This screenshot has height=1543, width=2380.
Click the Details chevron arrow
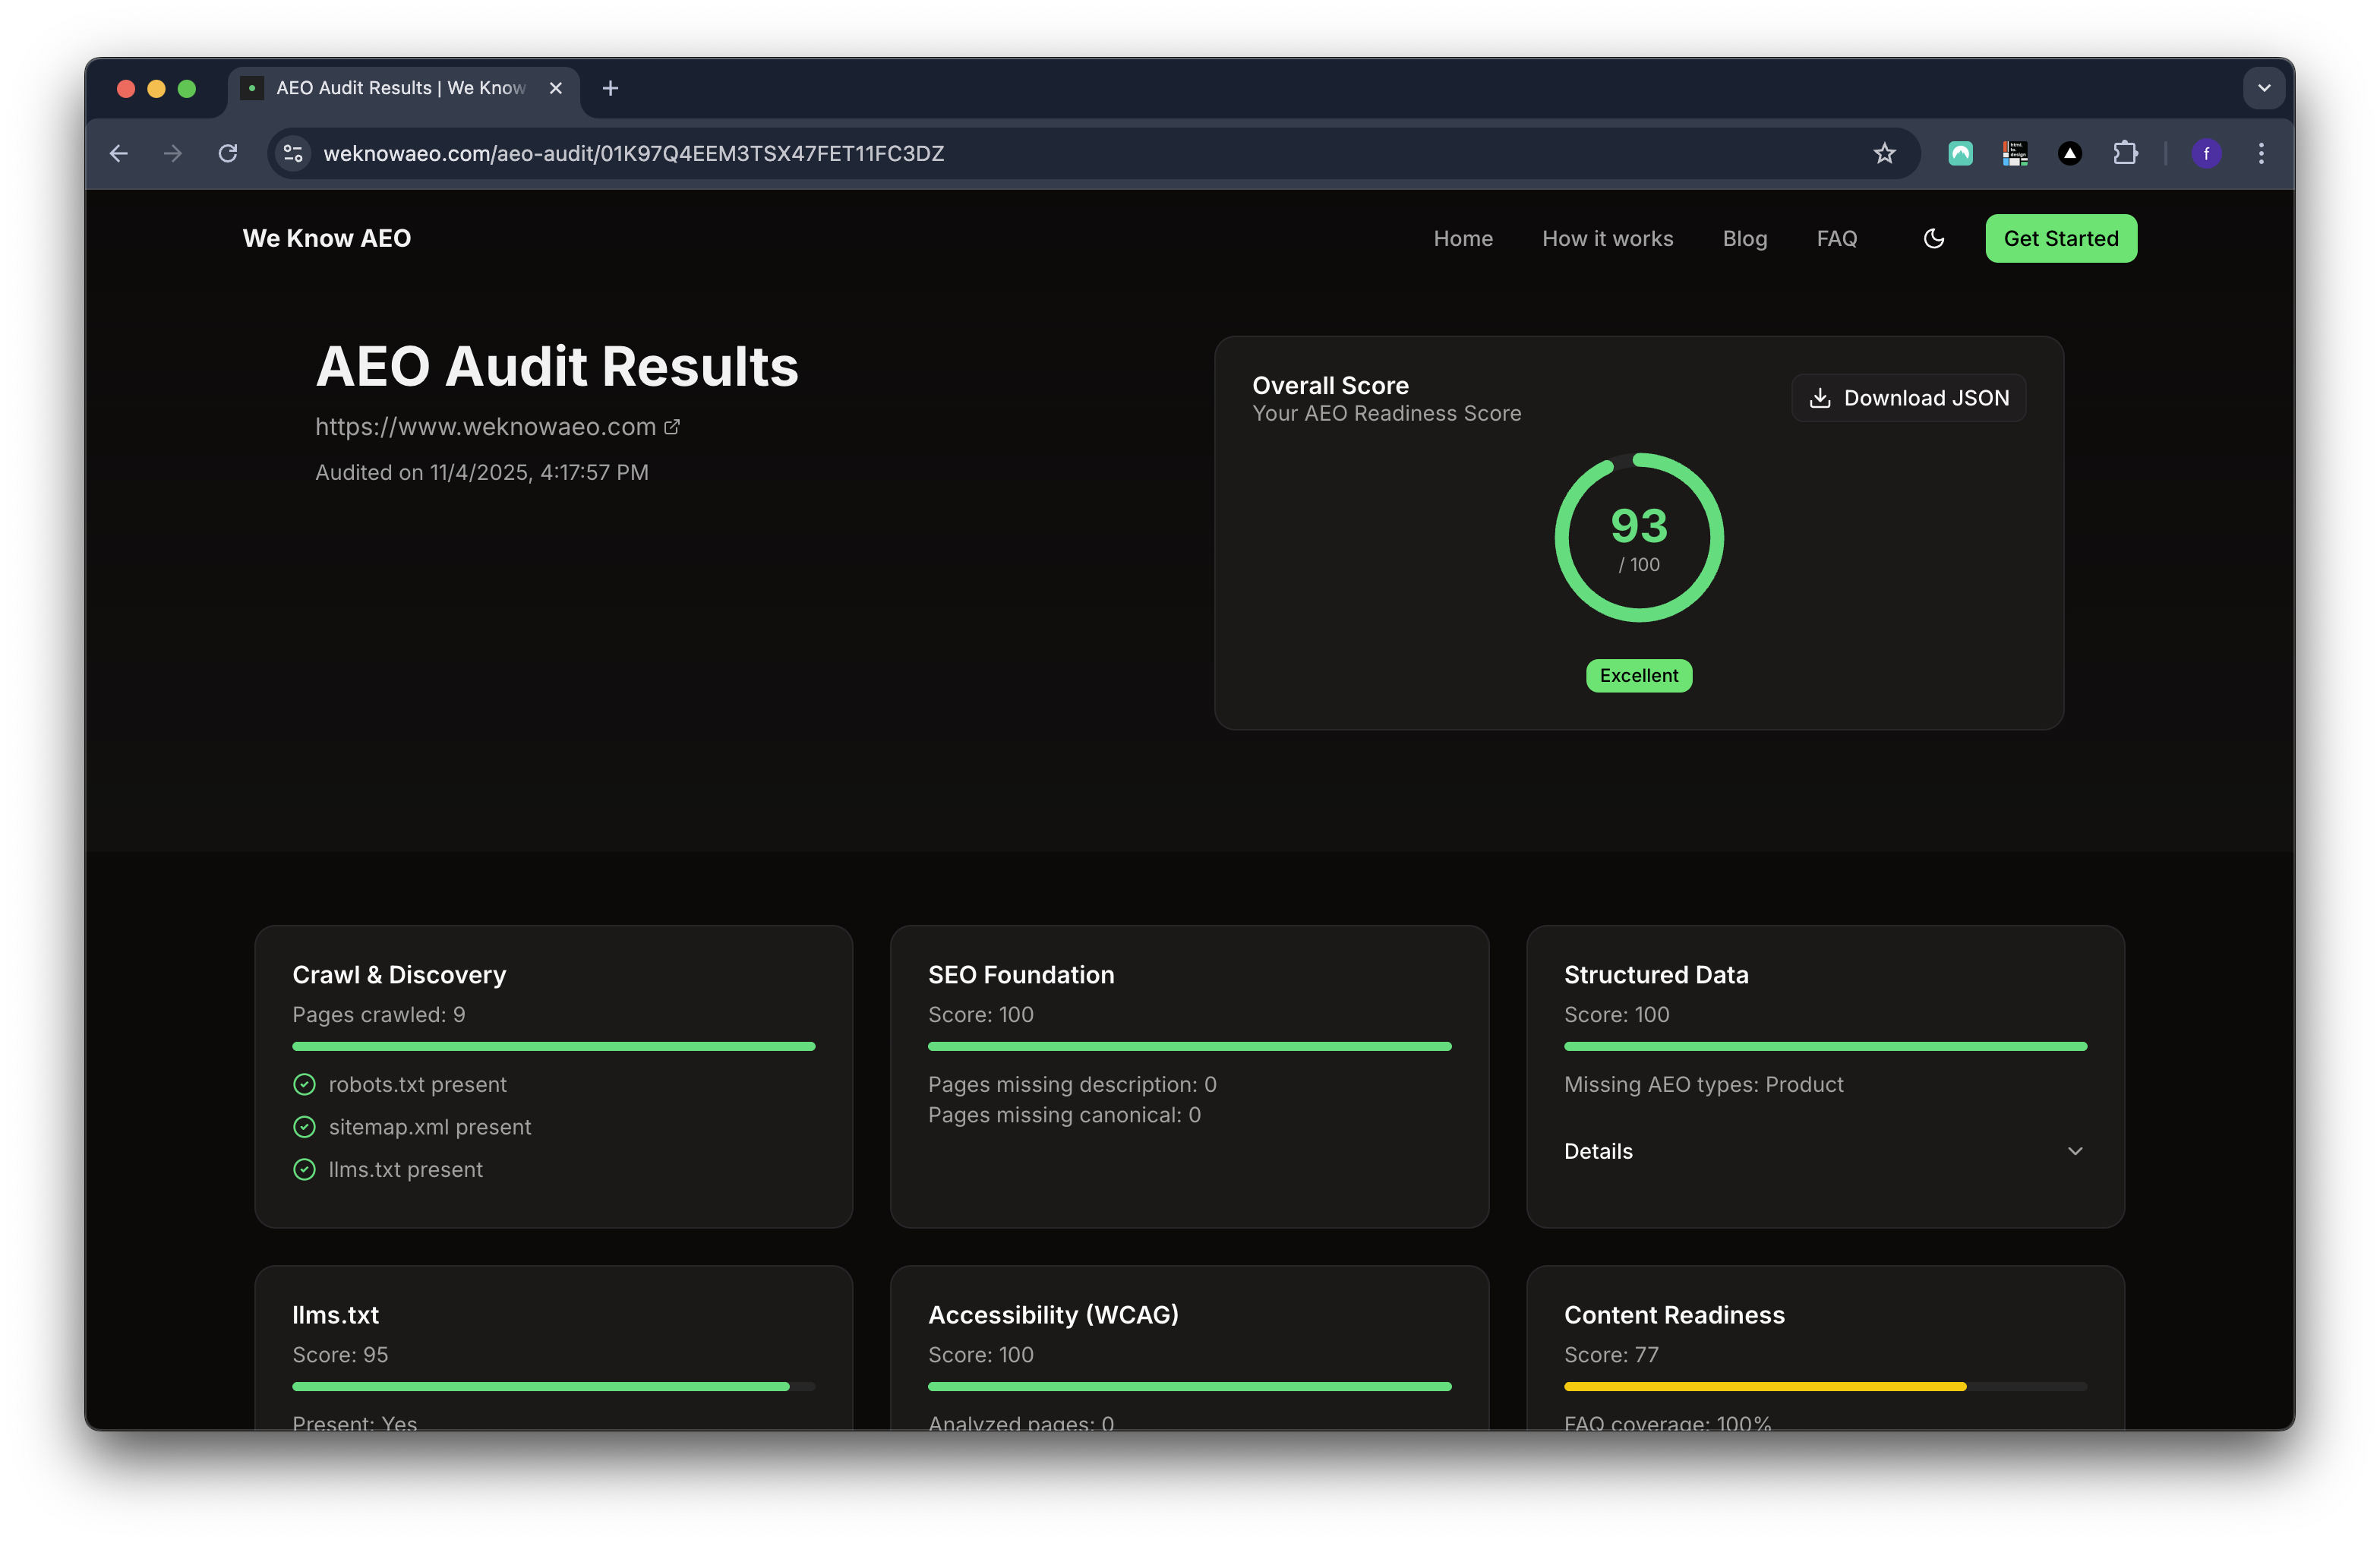point(2075,1151)
